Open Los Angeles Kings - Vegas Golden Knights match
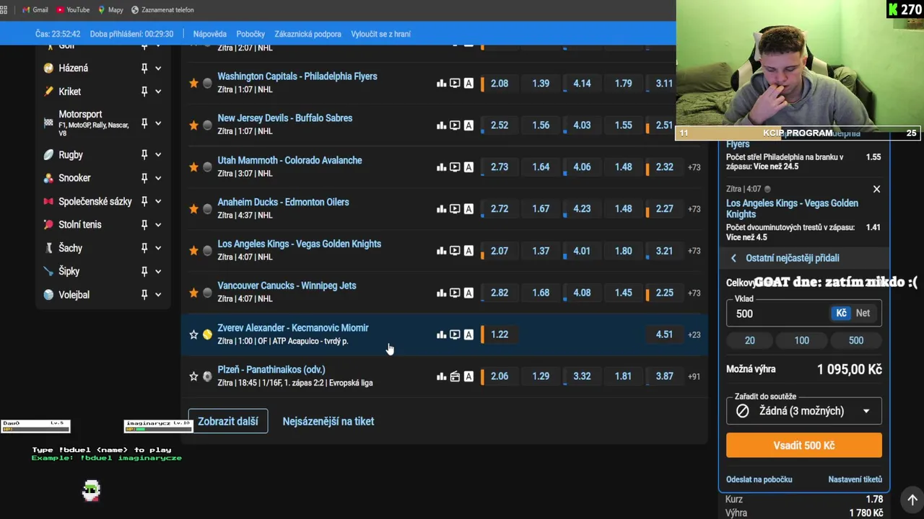 pos(299,244)
